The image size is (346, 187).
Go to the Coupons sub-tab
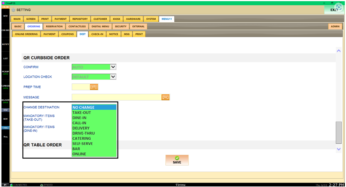coord(67,34)
